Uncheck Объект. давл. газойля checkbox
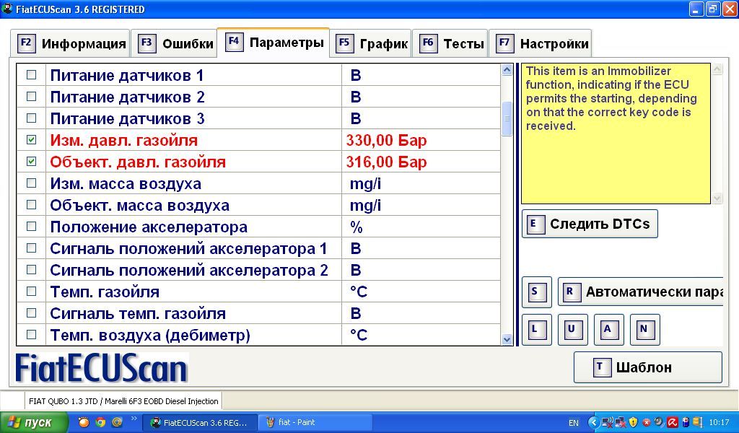This screenshot has height=433, width=739. (x=31, y=162)
